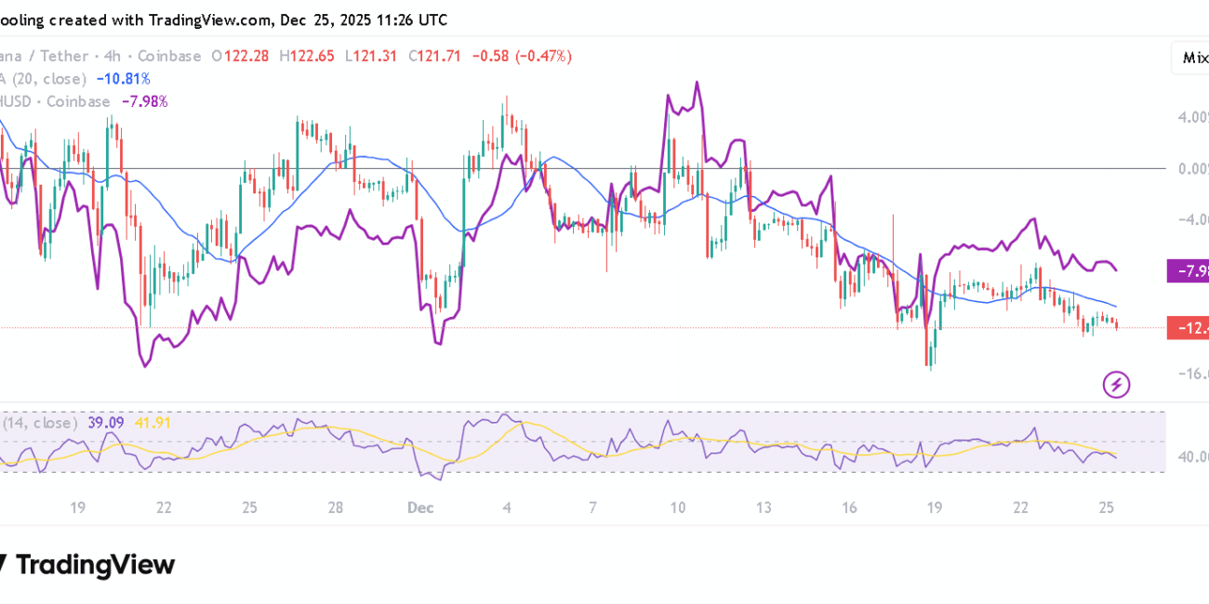
Task: Select the RSI (14, close) indicator legend
Action: 39,423
